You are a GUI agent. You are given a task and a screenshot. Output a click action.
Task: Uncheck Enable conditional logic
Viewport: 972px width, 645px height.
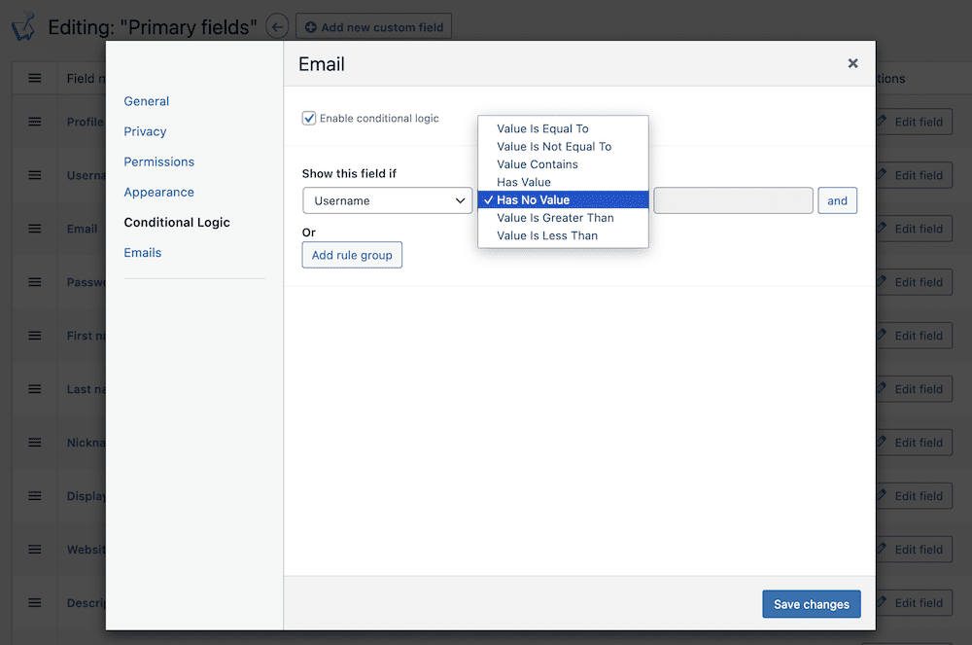coord(309,118)
